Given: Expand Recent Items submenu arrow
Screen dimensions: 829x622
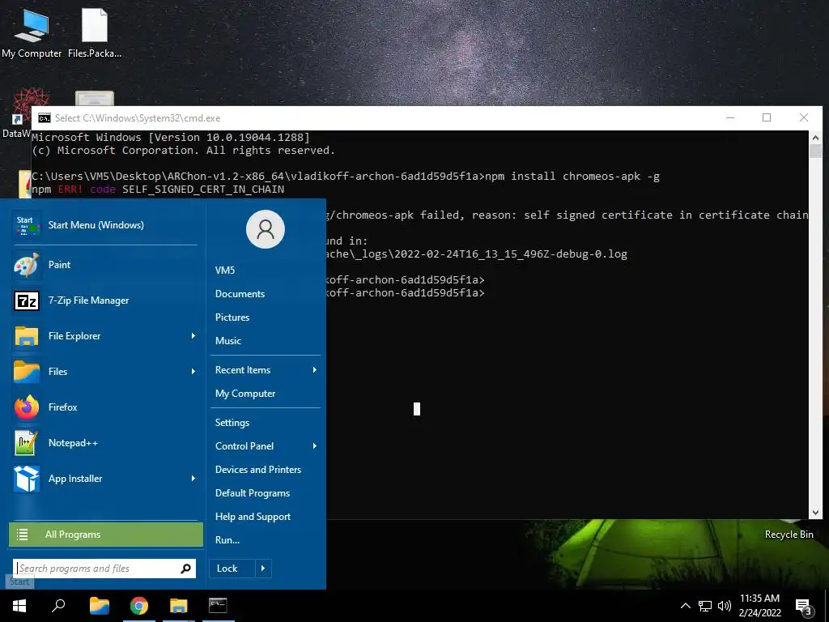Looking at the screenshot, I should click(315, 369).
